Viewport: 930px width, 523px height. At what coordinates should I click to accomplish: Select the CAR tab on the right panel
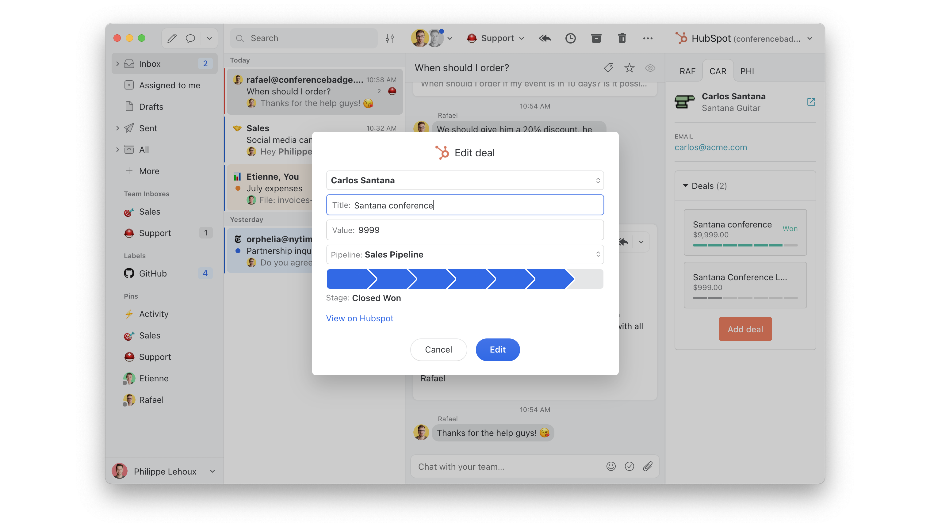point(718,71)
